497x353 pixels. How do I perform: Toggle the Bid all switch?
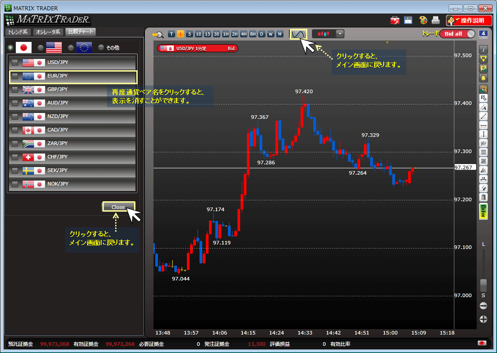click(x=457, y=34)
